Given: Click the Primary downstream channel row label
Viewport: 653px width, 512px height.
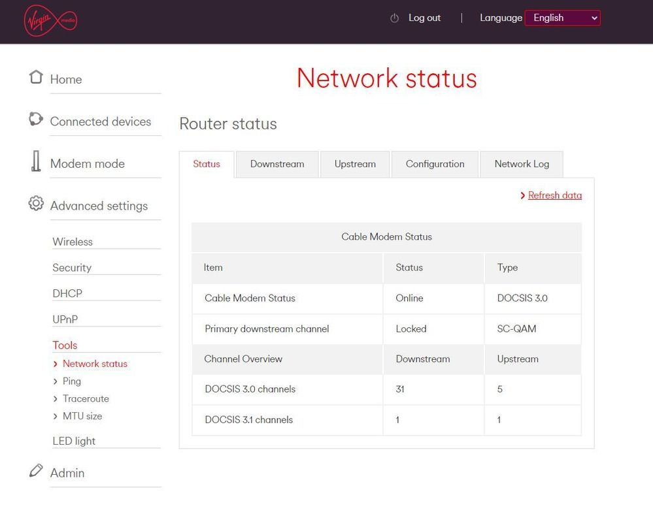Looking at the screenshot, I should pyautogui.click(x=267, y=329).
